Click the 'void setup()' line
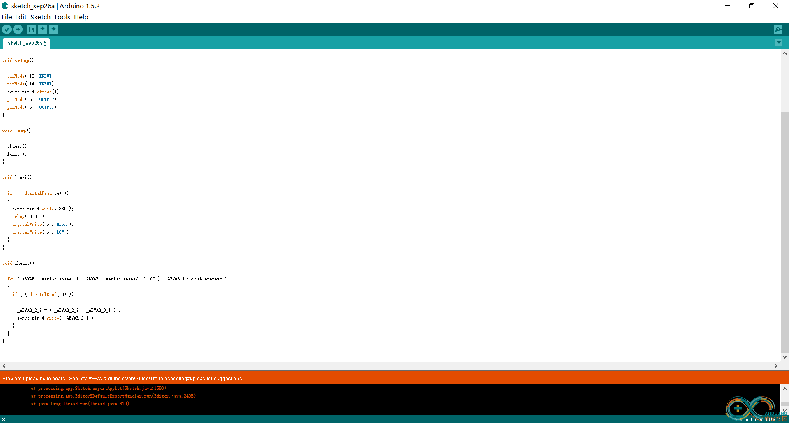The image size is (789, 423). pos(18,60)
